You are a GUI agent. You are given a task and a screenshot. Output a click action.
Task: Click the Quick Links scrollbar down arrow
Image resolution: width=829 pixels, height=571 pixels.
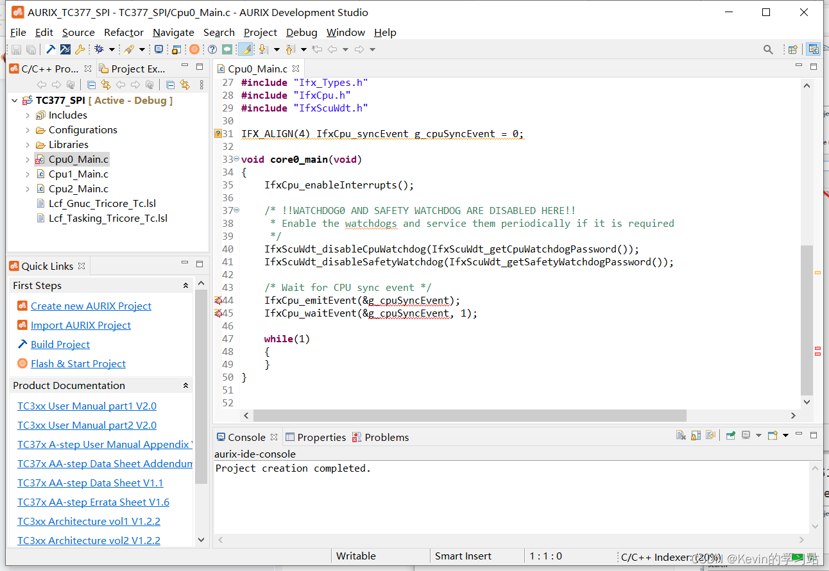(x=201, y=540)
